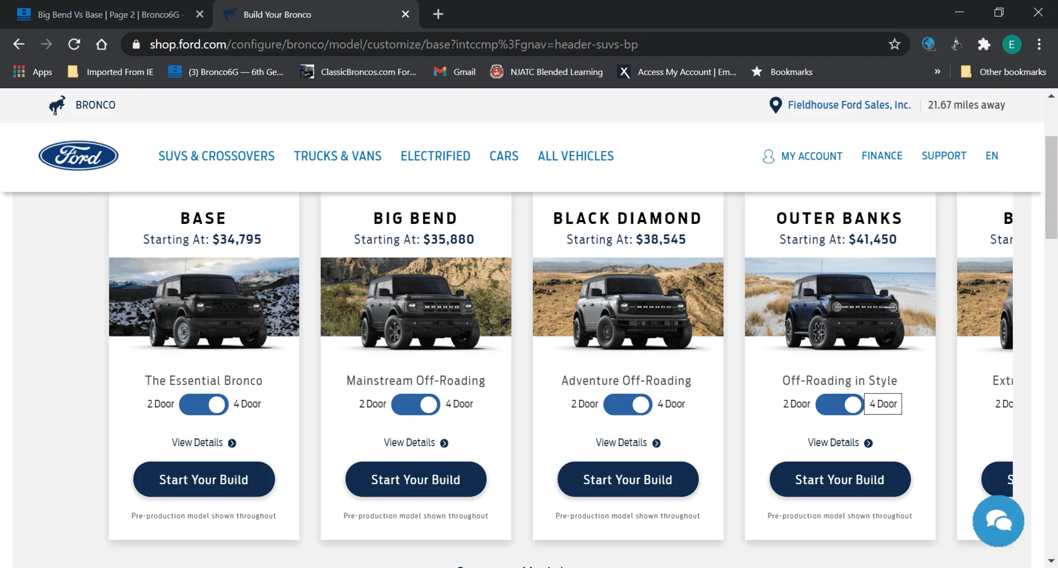Toggle Outer Banks door count switch
This screenshot has height=568, width=1058.
tap(840, 404)
